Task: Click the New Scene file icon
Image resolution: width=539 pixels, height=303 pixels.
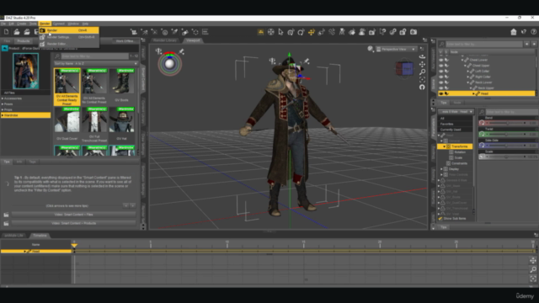Action: click(7, 32)
